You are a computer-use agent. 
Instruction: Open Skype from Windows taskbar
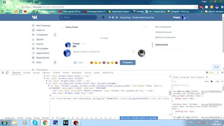point(35,123)
